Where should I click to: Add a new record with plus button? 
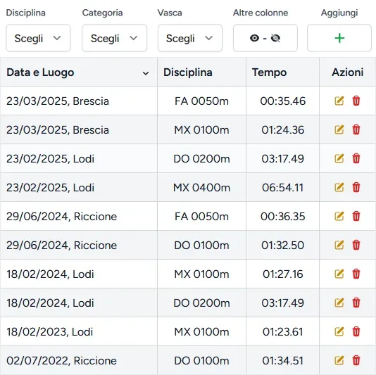point(339,38)
